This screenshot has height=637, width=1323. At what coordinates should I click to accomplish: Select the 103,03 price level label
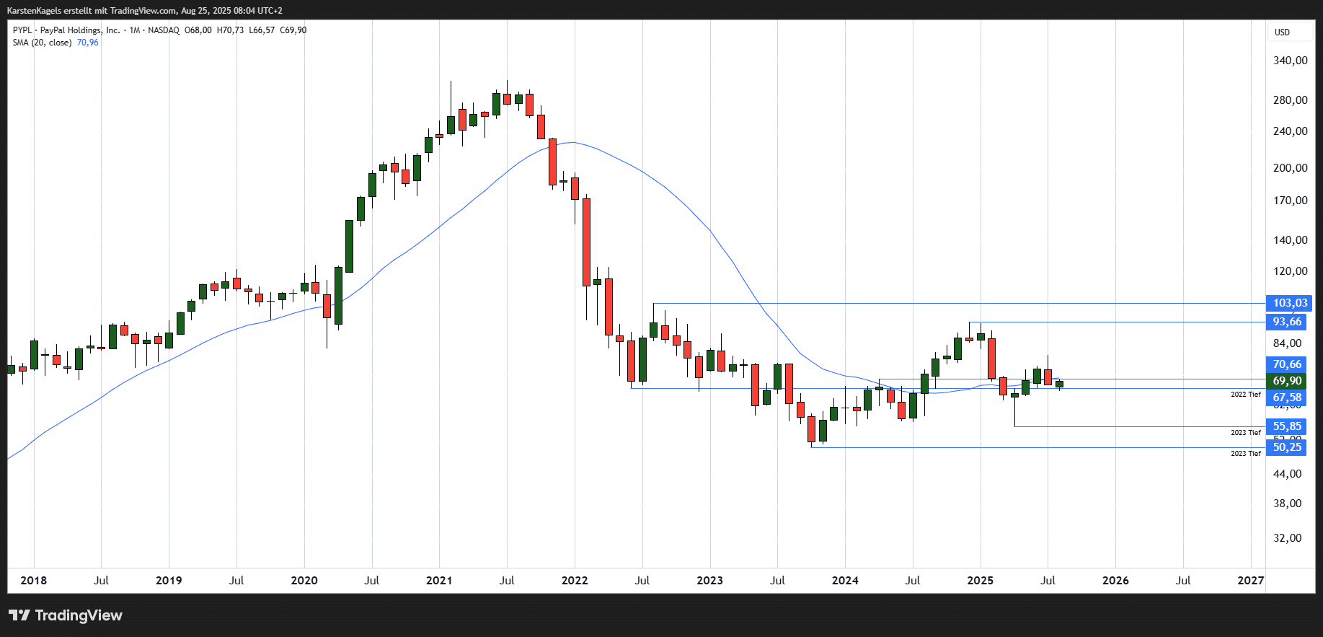pos(1289,303)
